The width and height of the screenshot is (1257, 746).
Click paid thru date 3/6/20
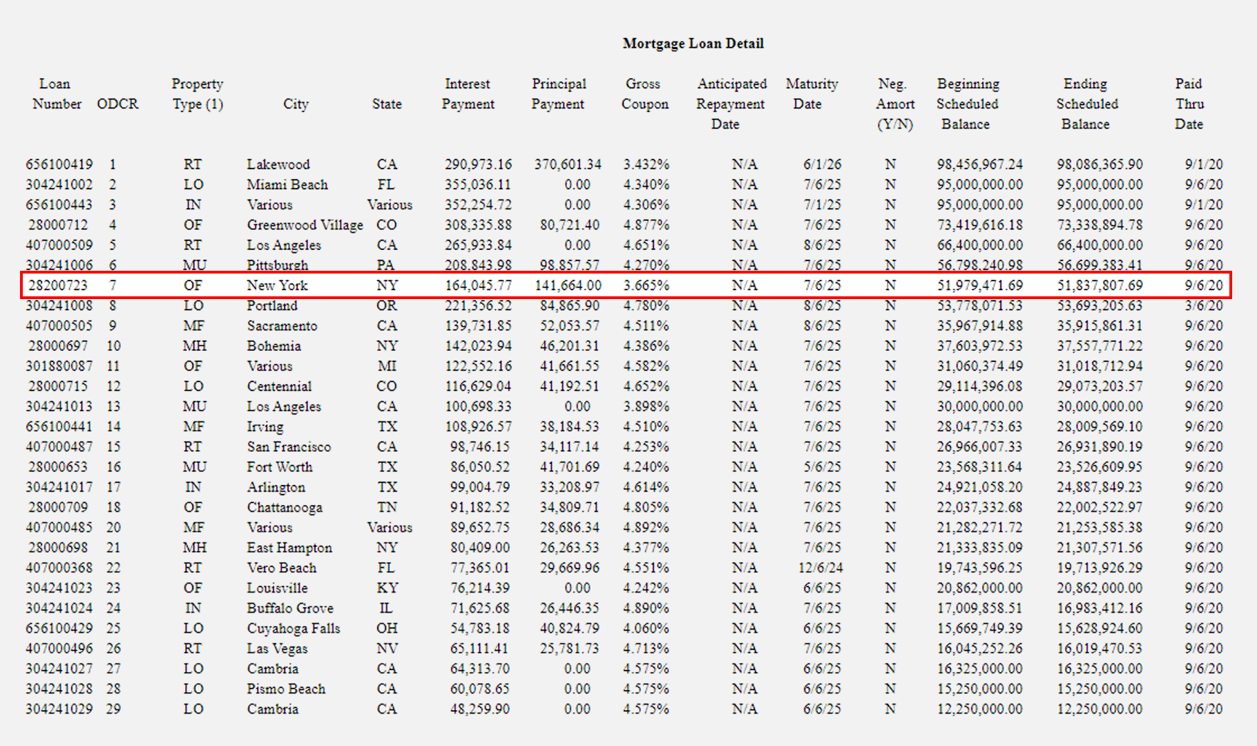tap(1203, 305)
